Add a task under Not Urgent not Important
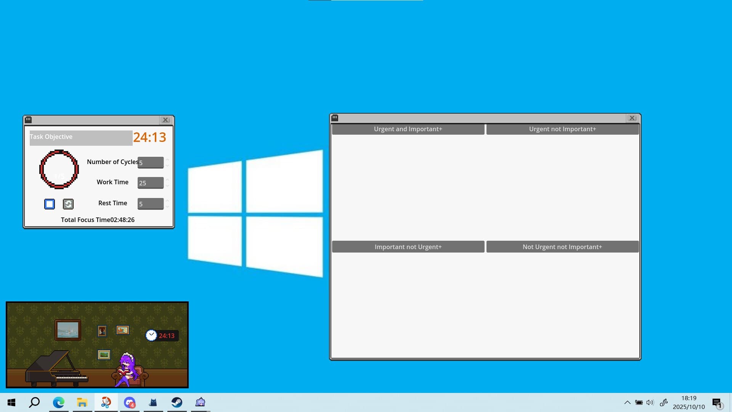732x412 pixels. (x=562, y=247)
